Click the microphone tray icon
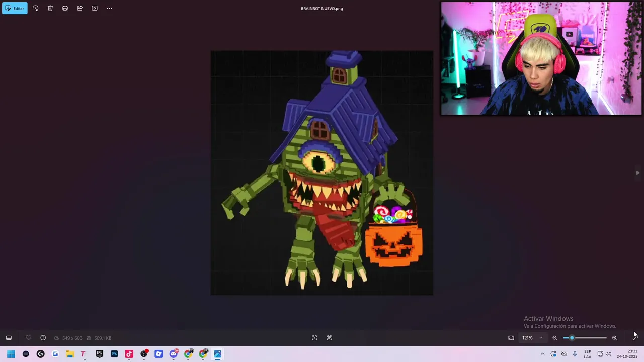The height and width of the screenshot is (362, 644). [575, 354]
